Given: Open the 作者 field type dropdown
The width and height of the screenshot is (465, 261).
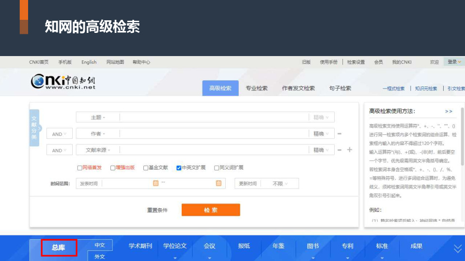Looking at the screenshot, I should (x=98, y=134).
